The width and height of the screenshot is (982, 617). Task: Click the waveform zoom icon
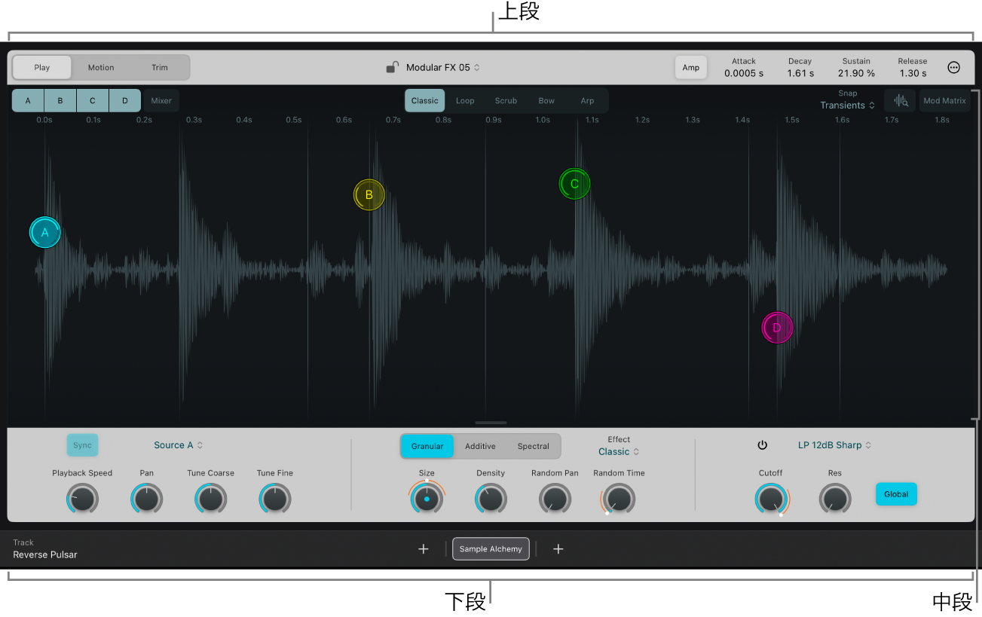tap(900, 100)
